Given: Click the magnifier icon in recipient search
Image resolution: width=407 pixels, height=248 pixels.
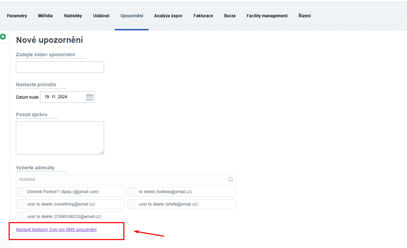Looking at the screenshot, I should [x=231, y=179].
